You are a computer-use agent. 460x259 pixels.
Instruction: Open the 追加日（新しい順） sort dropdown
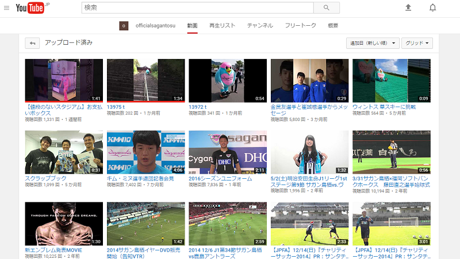coord(373,43)
